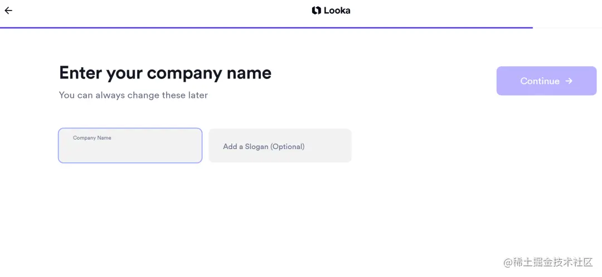
Task: Click the arrow icon on the Continue button
Action: (569, 81)
